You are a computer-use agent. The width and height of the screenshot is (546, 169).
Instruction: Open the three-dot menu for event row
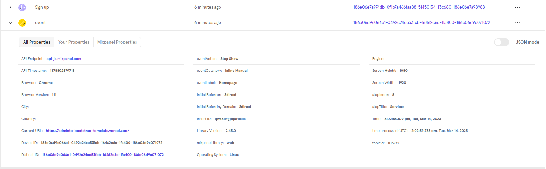(x=517, y=23)
